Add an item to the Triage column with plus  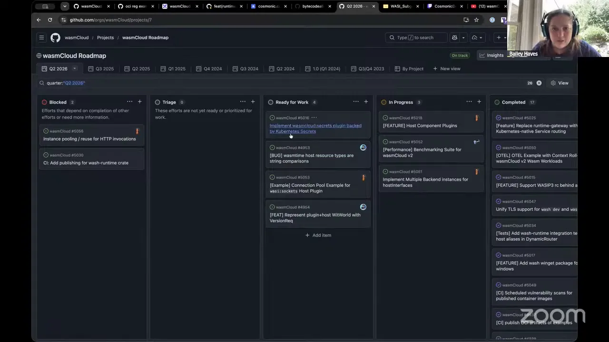[x=253, y=102]
